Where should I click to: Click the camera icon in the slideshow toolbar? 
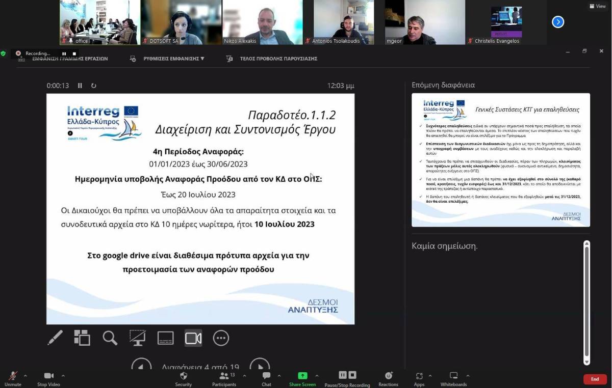192,338
